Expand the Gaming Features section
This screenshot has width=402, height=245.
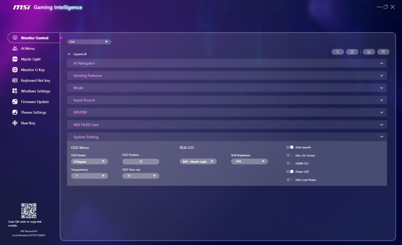click(x=227, y=76)
